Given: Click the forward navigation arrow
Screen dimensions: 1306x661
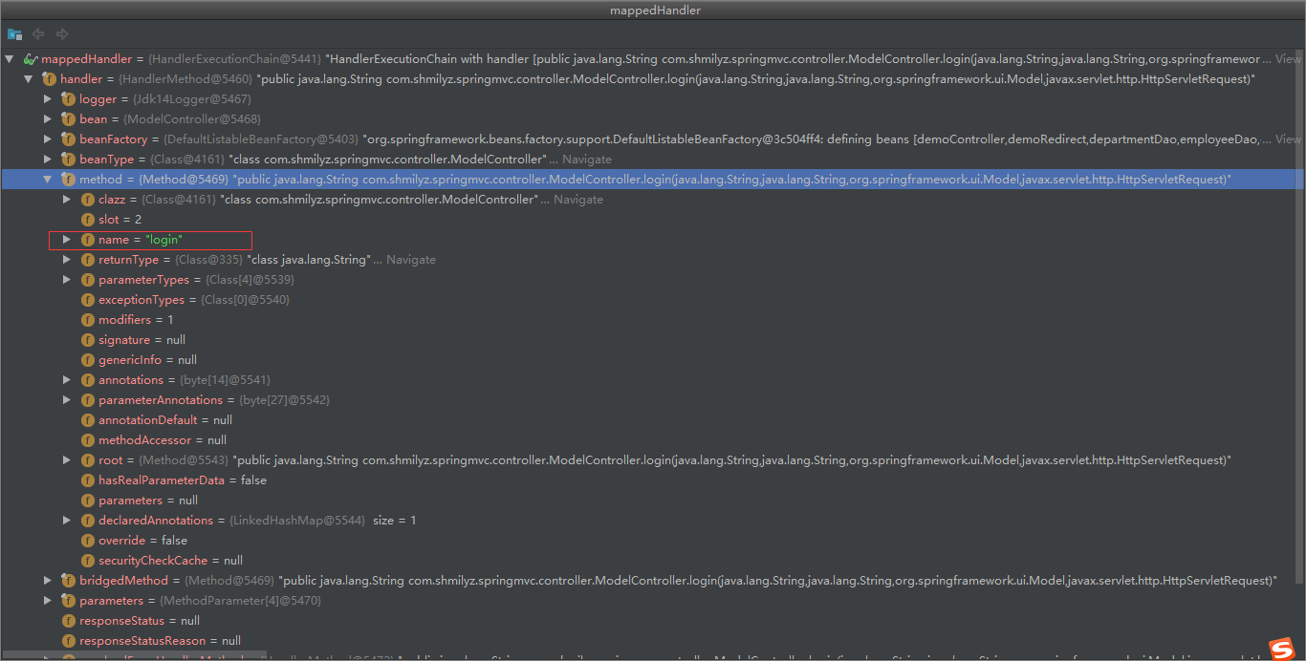Looking at the screenshot, I should pyautogui.click(x=60, y=33).
